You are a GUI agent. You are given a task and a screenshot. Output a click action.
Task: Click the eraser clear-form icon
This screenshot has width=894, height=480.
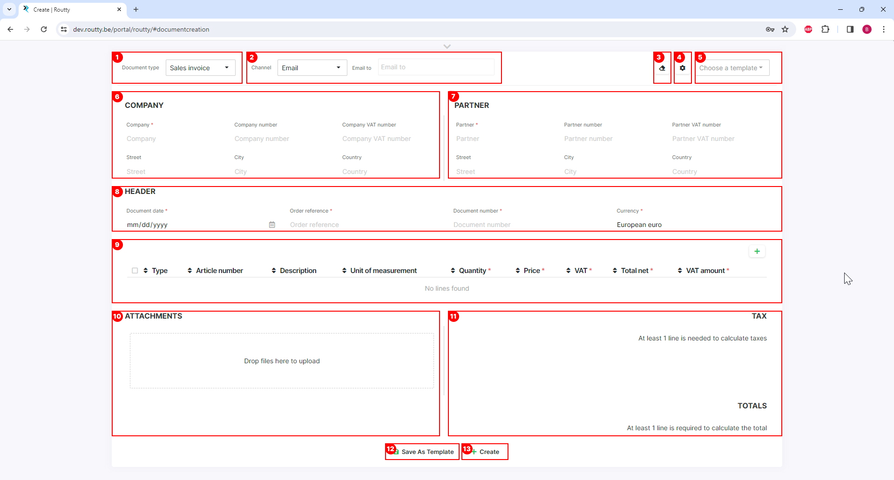click(x=662, y=68)
